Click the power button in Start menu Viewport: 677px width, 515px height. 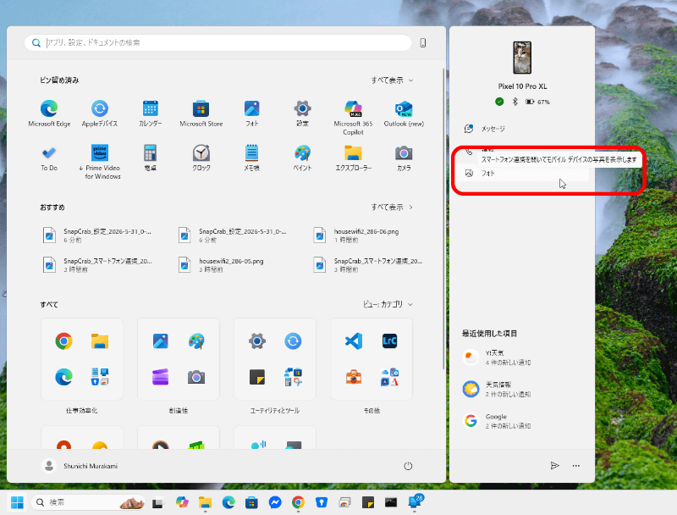click(x=408, y=466)
